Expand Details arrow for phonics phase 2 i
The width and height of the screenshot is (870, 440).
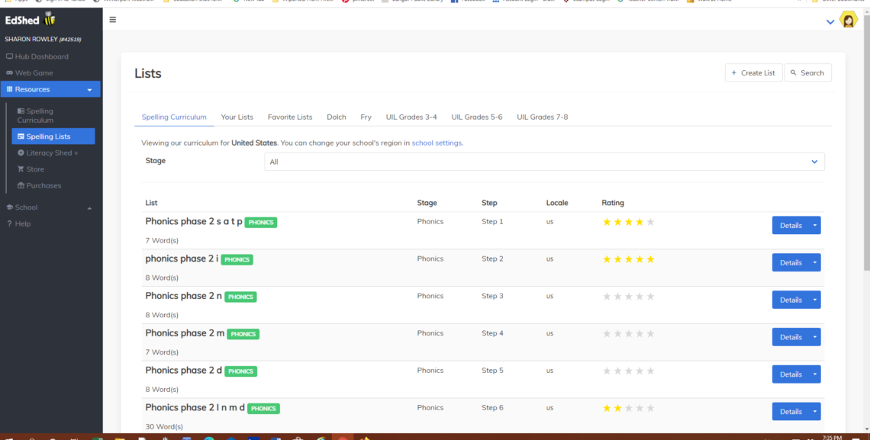pos(815,262)
